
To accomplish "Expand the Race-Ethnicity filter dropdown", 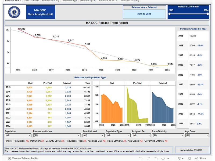I will click(x=168, y=136).
